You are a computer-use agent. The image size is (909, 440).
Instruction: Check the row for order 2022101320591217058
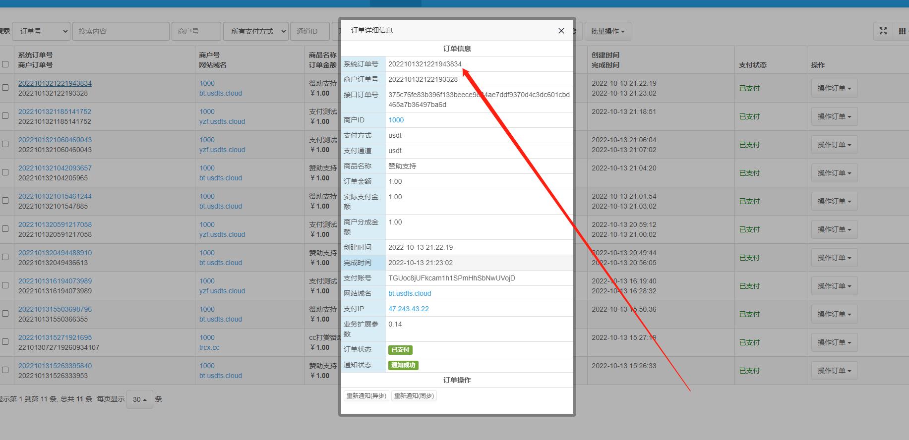(x=5, y=228)
